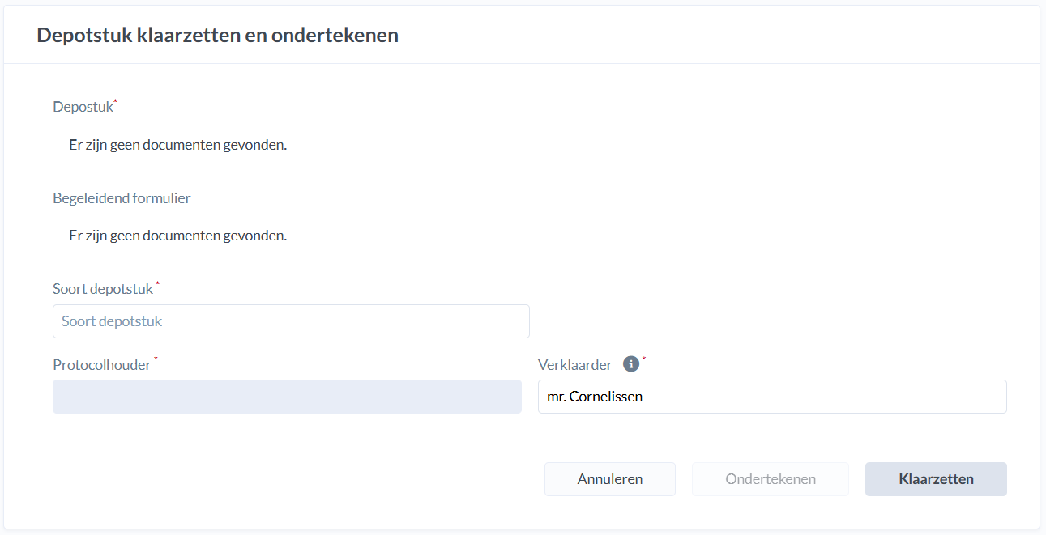Click the red asterisk after the Verklaarder info icon

click(644, 359)
